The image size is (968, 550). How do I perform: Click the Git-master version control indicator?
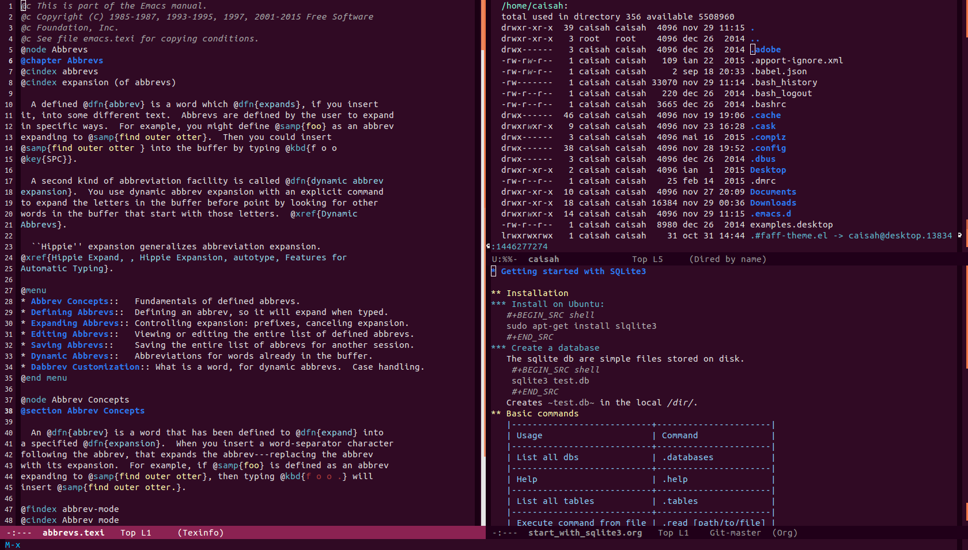point(735,533)
